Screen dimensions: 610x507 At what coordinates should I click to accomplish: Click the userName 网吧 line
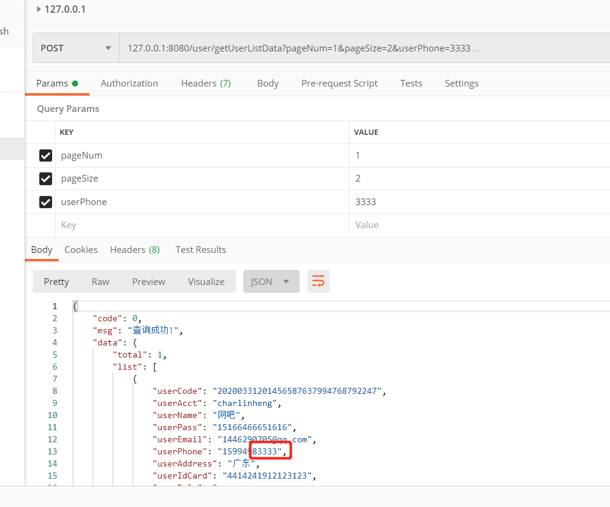click(x=198, y=415)
